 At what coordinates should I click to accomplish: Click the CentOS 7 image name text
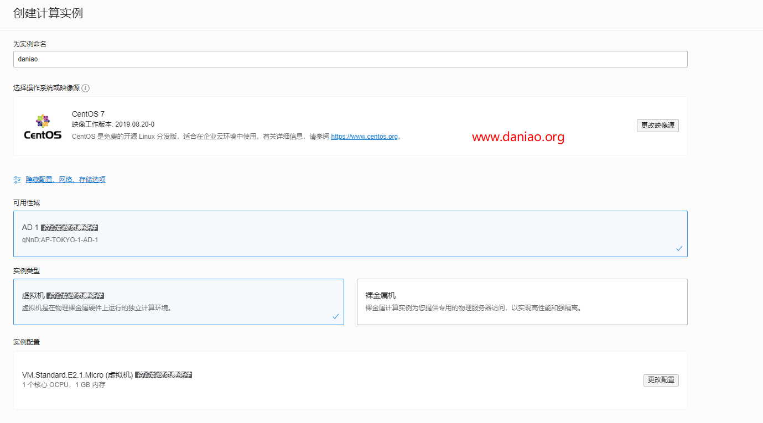pyautogui.click(x=88, y=114)
